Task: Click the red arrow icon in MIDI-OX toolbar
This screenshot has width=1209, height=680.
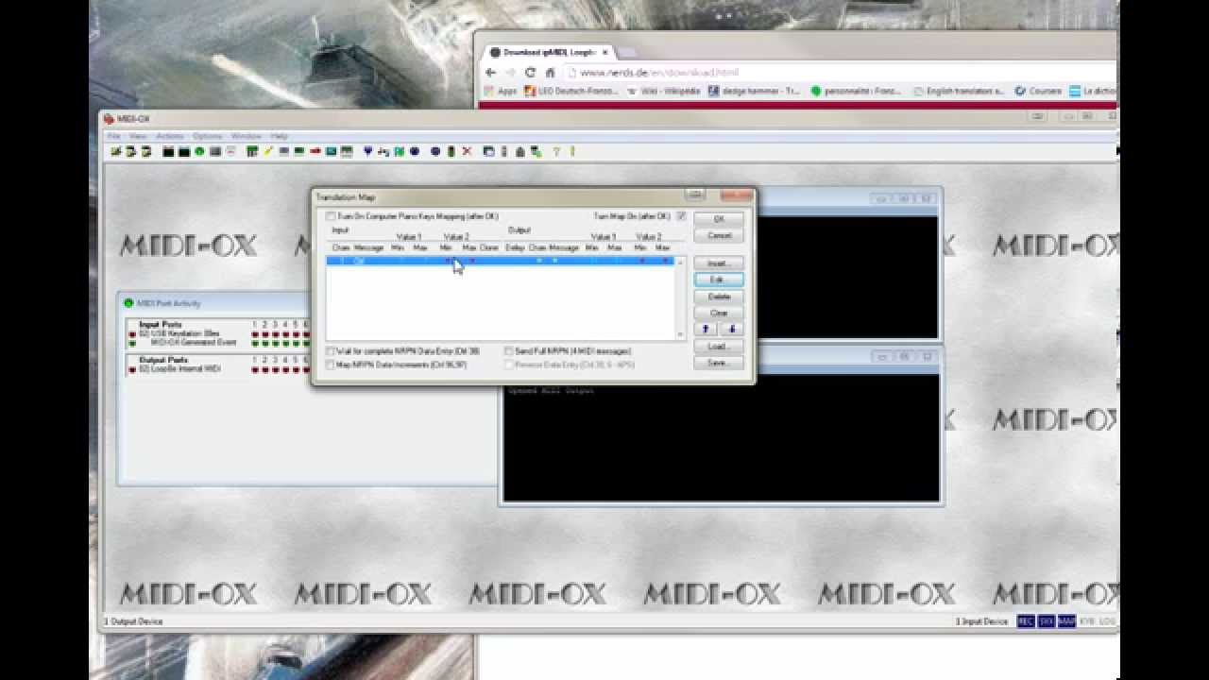Action: [x=315, y=151]
